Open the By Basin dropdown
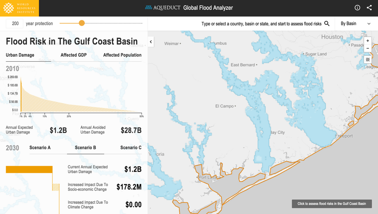The image size is (378, 214). coord(356,24)
